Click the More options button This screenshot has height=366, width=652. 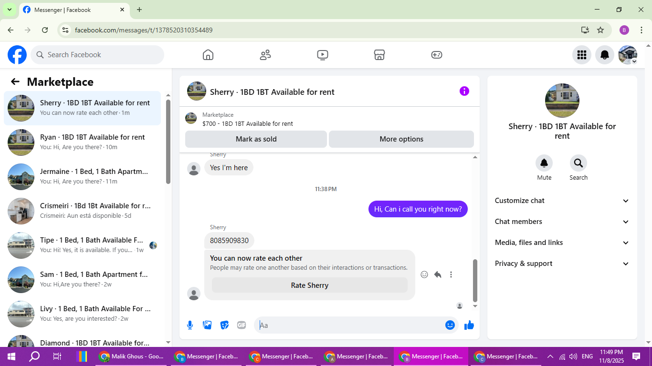401,139
